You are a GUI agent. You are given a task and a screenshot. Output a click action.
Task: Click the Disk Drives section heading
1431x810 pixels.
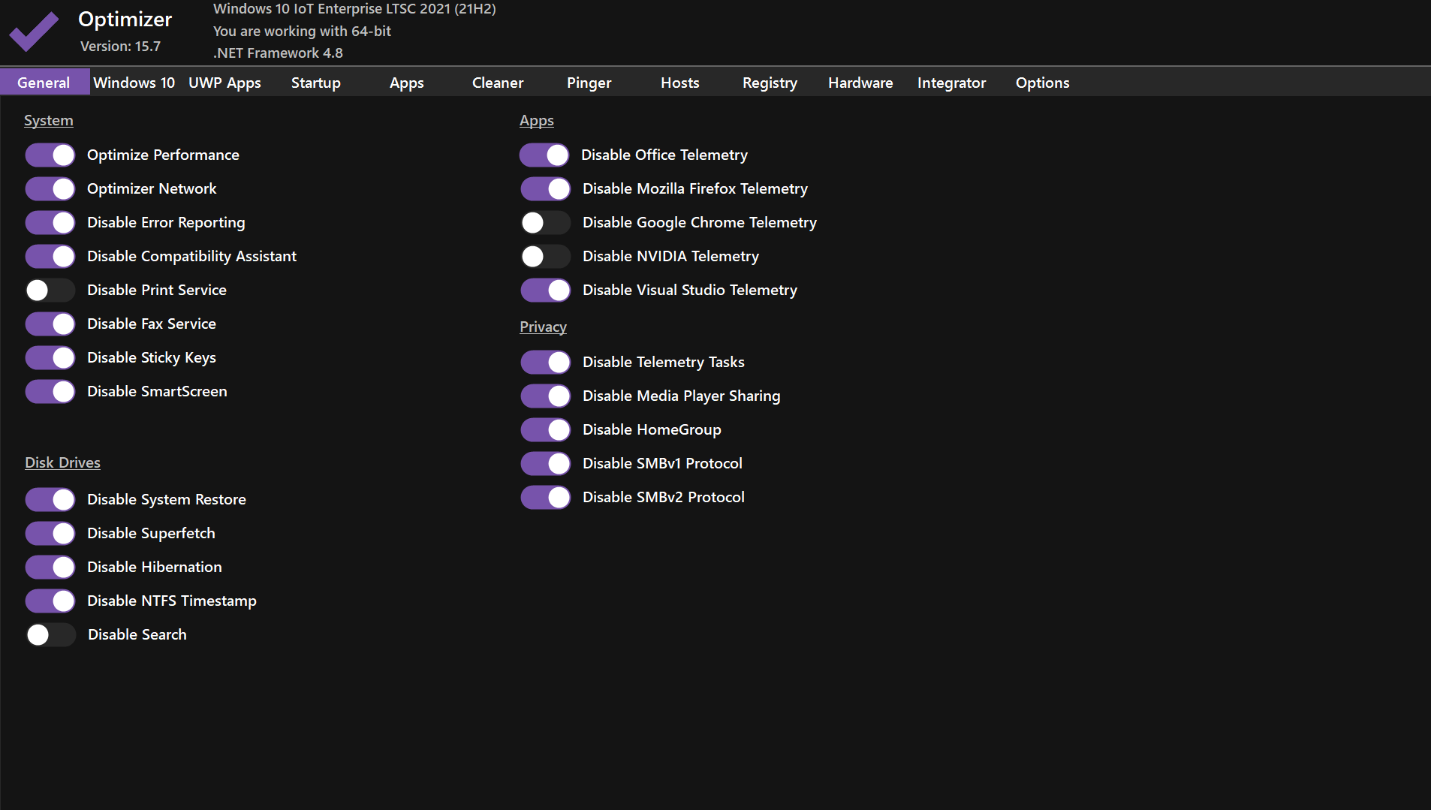[62, 462]
